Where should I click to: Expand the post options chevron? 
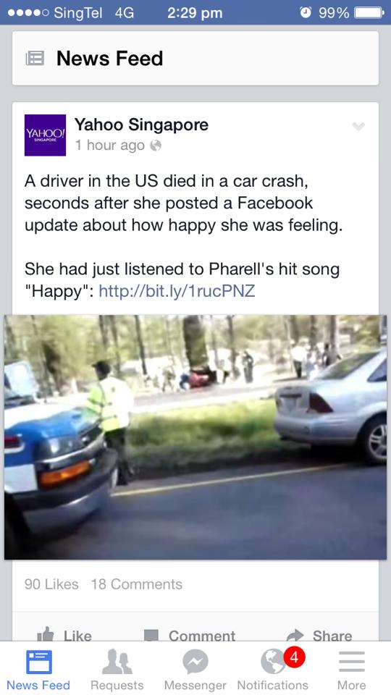pos(358,127)
